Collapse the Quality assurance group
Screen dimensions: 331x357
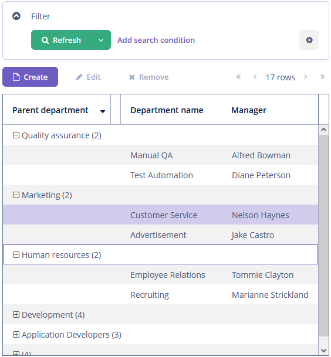16,135
